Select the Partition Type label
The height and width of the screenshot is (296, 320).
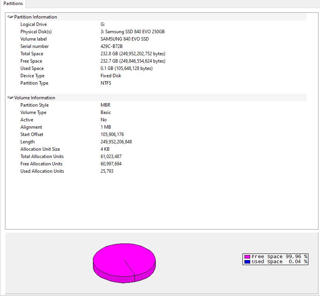pos(34,83)
